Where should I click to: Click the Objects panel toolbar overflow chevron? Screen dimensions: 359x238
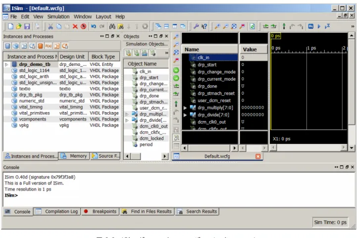[x=166, y=53]
